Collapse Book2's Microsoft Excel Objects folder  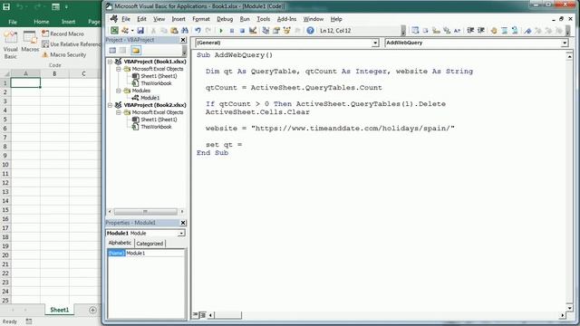119,112
